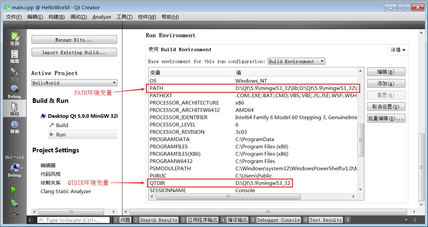Open the Search Results output pane
The image size is (428, 227).
click(156, 220)
